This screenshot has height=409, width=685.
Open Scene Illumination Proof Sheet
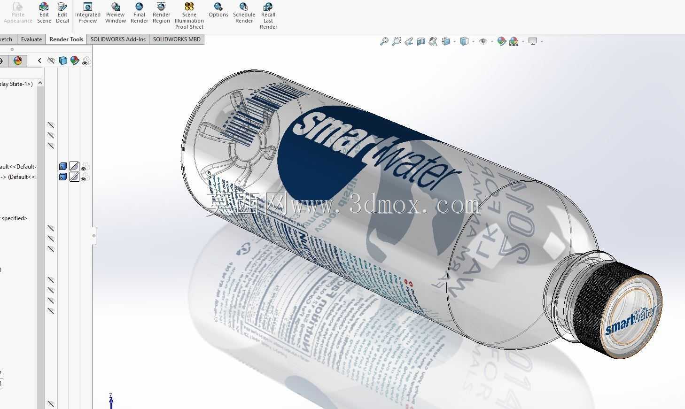189,15
